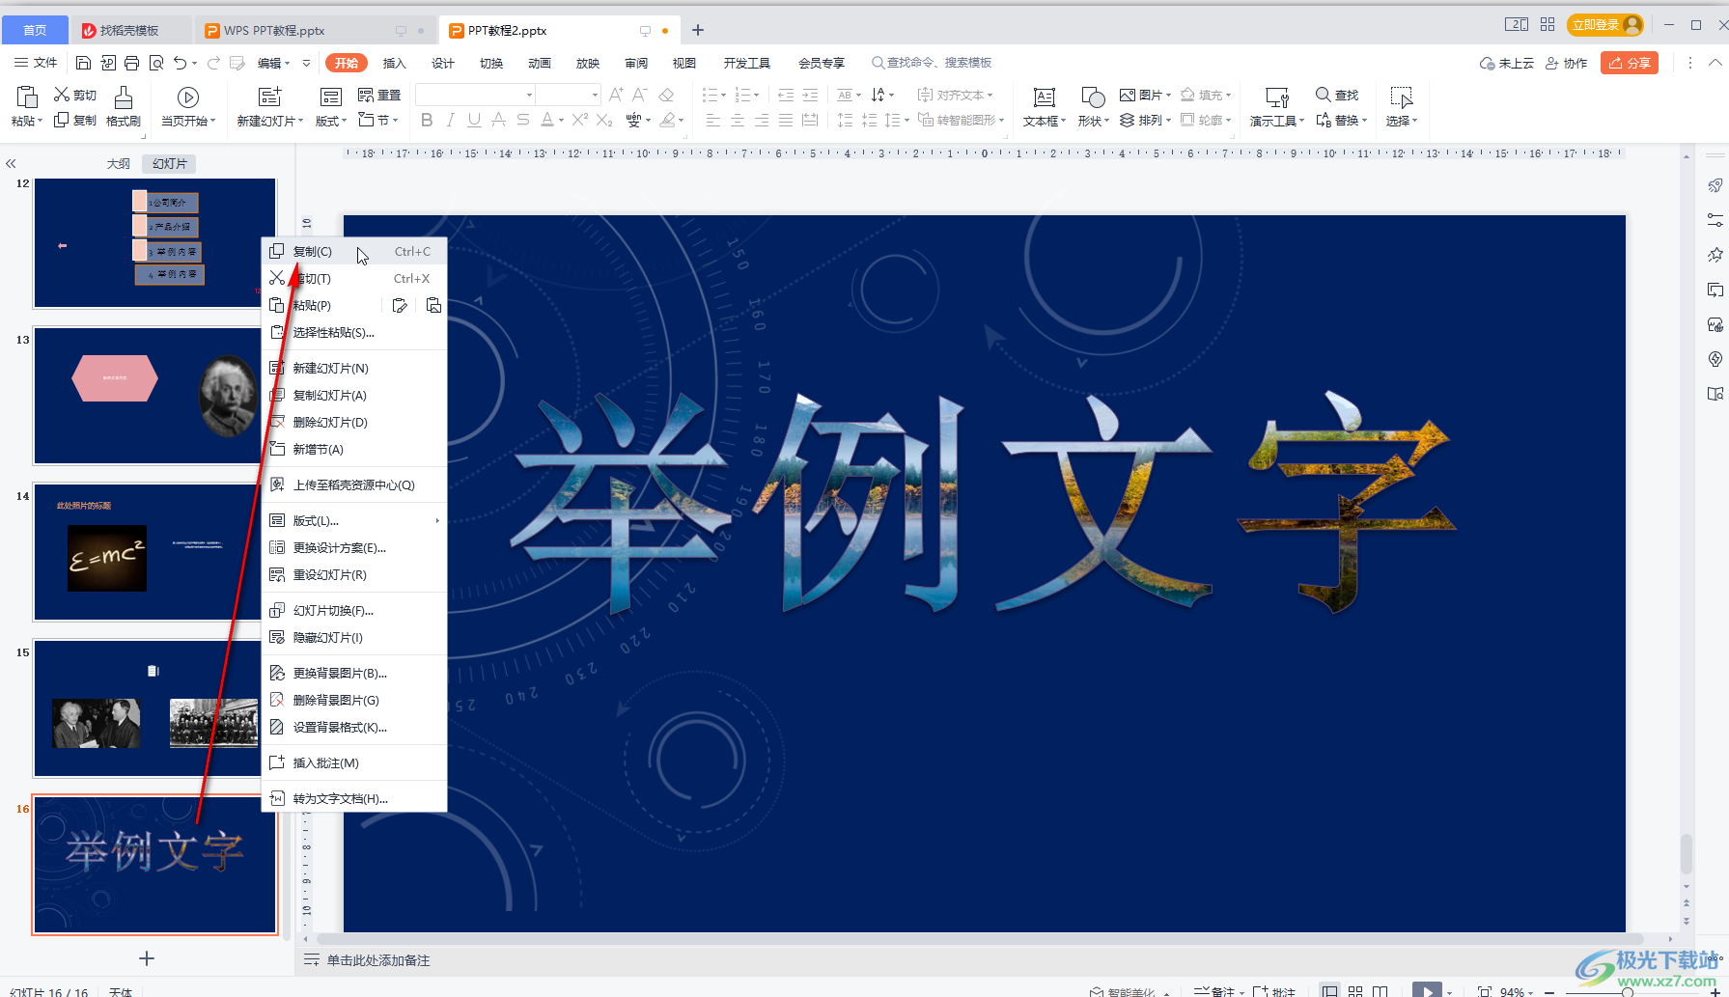Open the 文件 file menu button
Screen dimensions: 1729x997
coord(36,63)
